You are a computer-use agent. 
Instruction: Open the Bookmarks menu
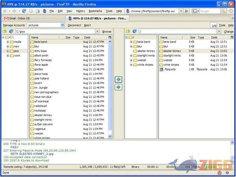tap(95, 11)
